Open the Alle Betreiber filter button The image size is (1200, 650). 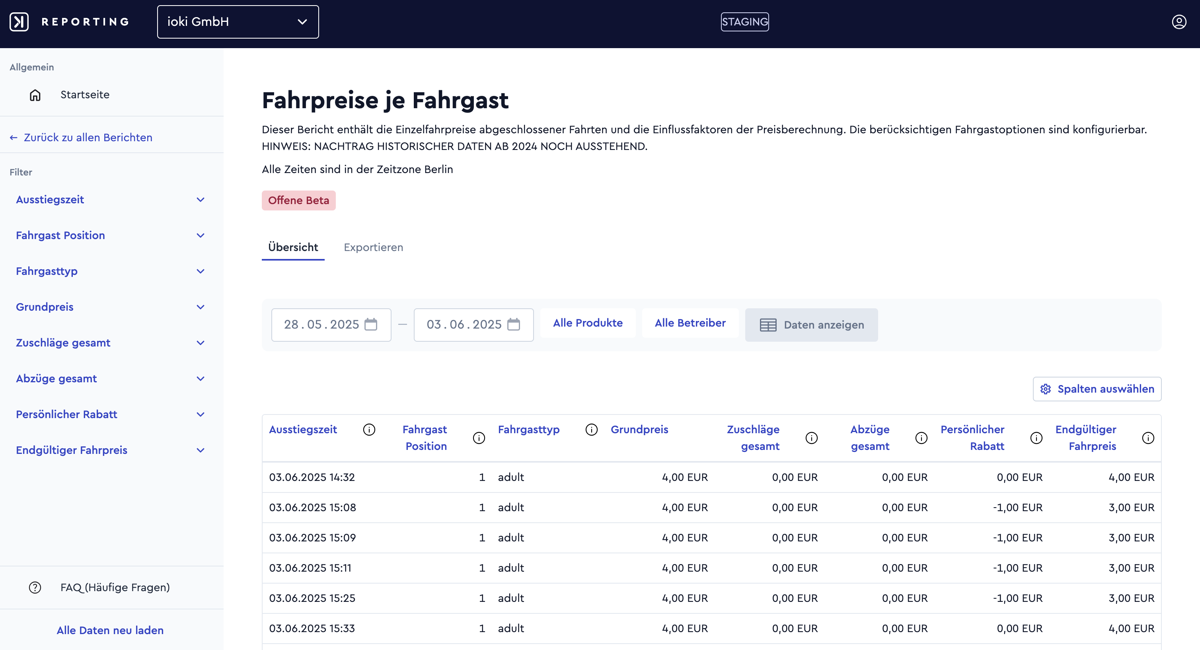[690, 323]
